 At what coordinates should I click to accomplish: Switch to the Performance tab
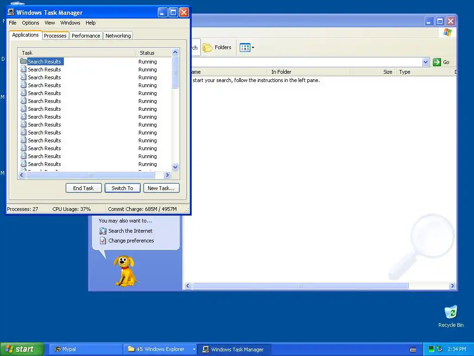click(86, 36)
